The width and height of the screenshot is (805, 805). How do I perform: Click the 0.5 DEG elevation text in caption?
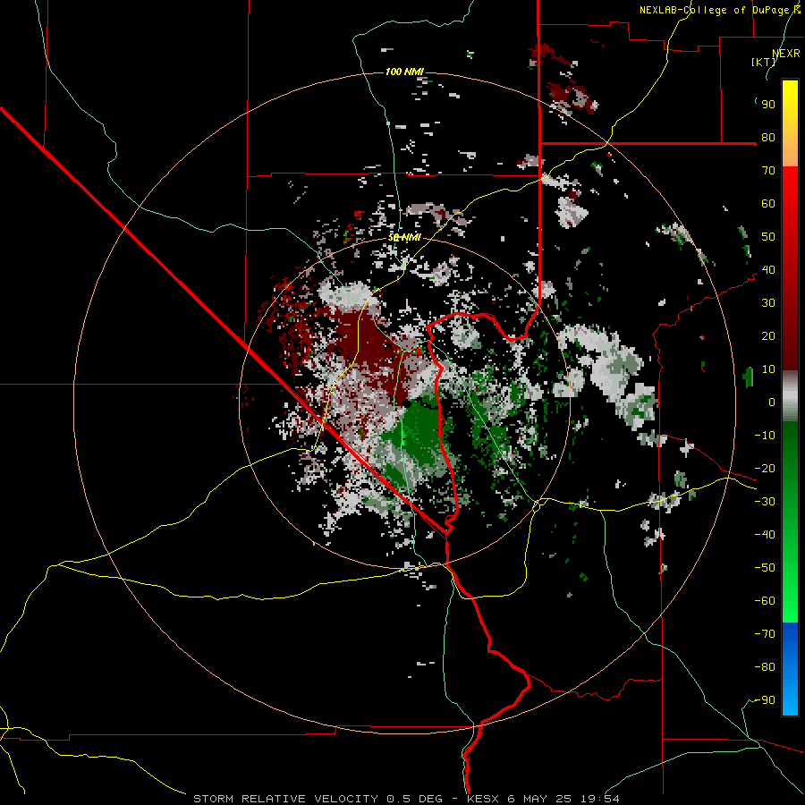[414, 799]
